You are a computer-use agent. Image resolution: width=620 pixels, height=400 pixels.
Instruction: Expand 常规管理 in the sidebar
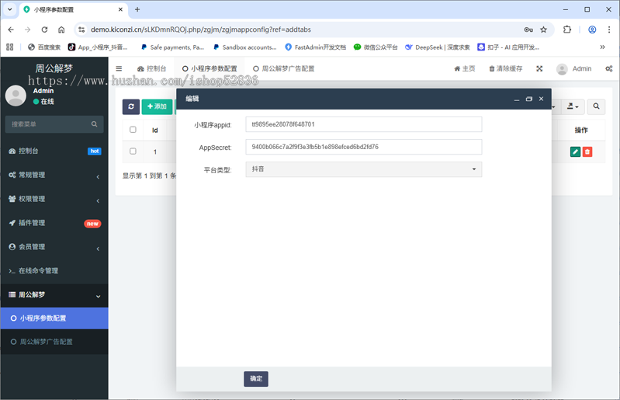click(x=54, y=175)
